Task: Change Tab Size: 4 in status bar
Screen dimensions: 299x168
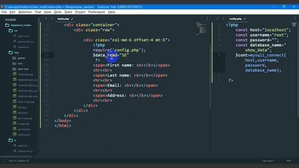Action: pyautogui.click(x=268, y=161)
